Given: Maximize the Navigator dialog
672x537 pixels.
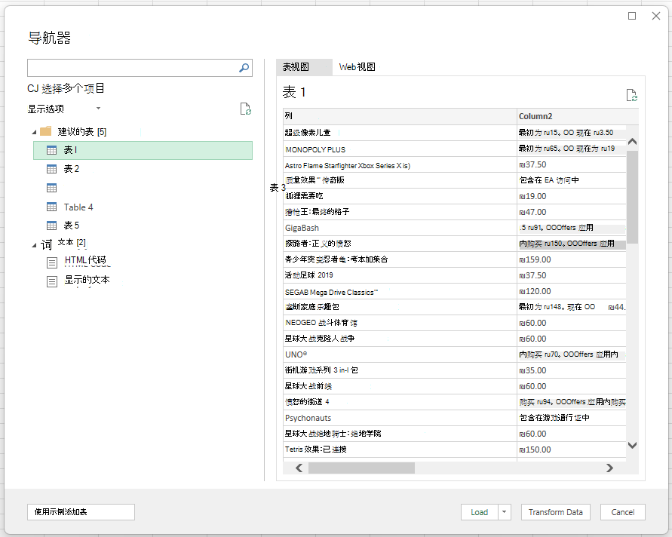Looking at the screenshot, I should (632, 16).
